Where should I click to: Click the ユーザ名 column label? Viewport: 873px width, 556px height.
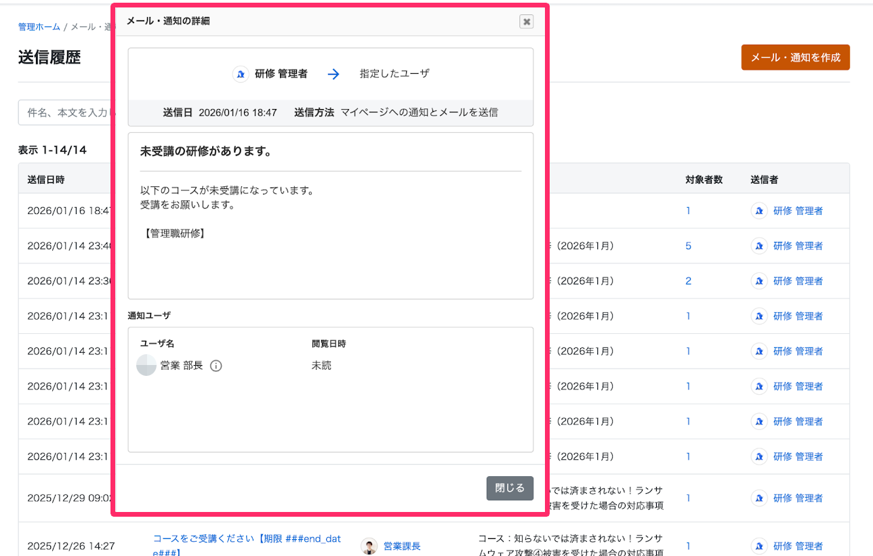157,344
